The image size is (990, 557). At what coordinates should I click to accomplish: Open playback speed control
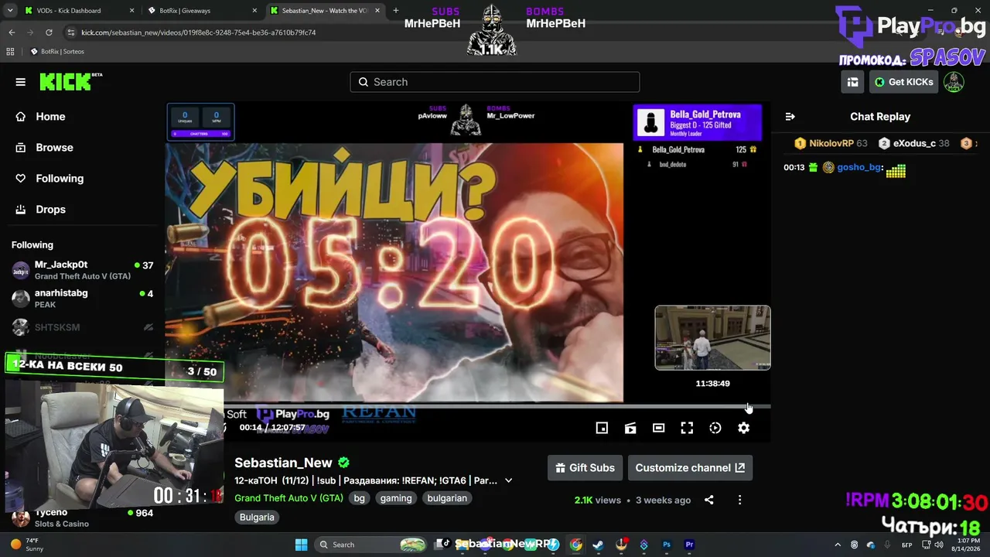715,428
